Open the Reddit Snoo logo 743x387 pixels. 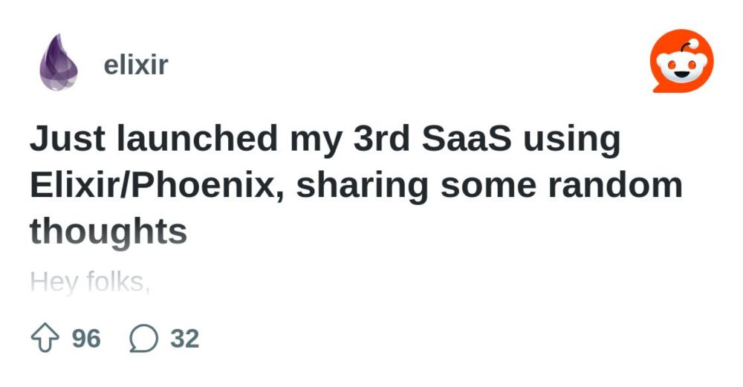coord(681,63)
